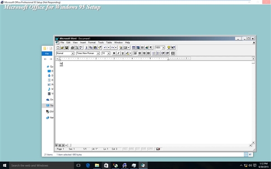Click the Redo arrow icon
This screenshot has height=169, width=271.
[x=112, y=48]
